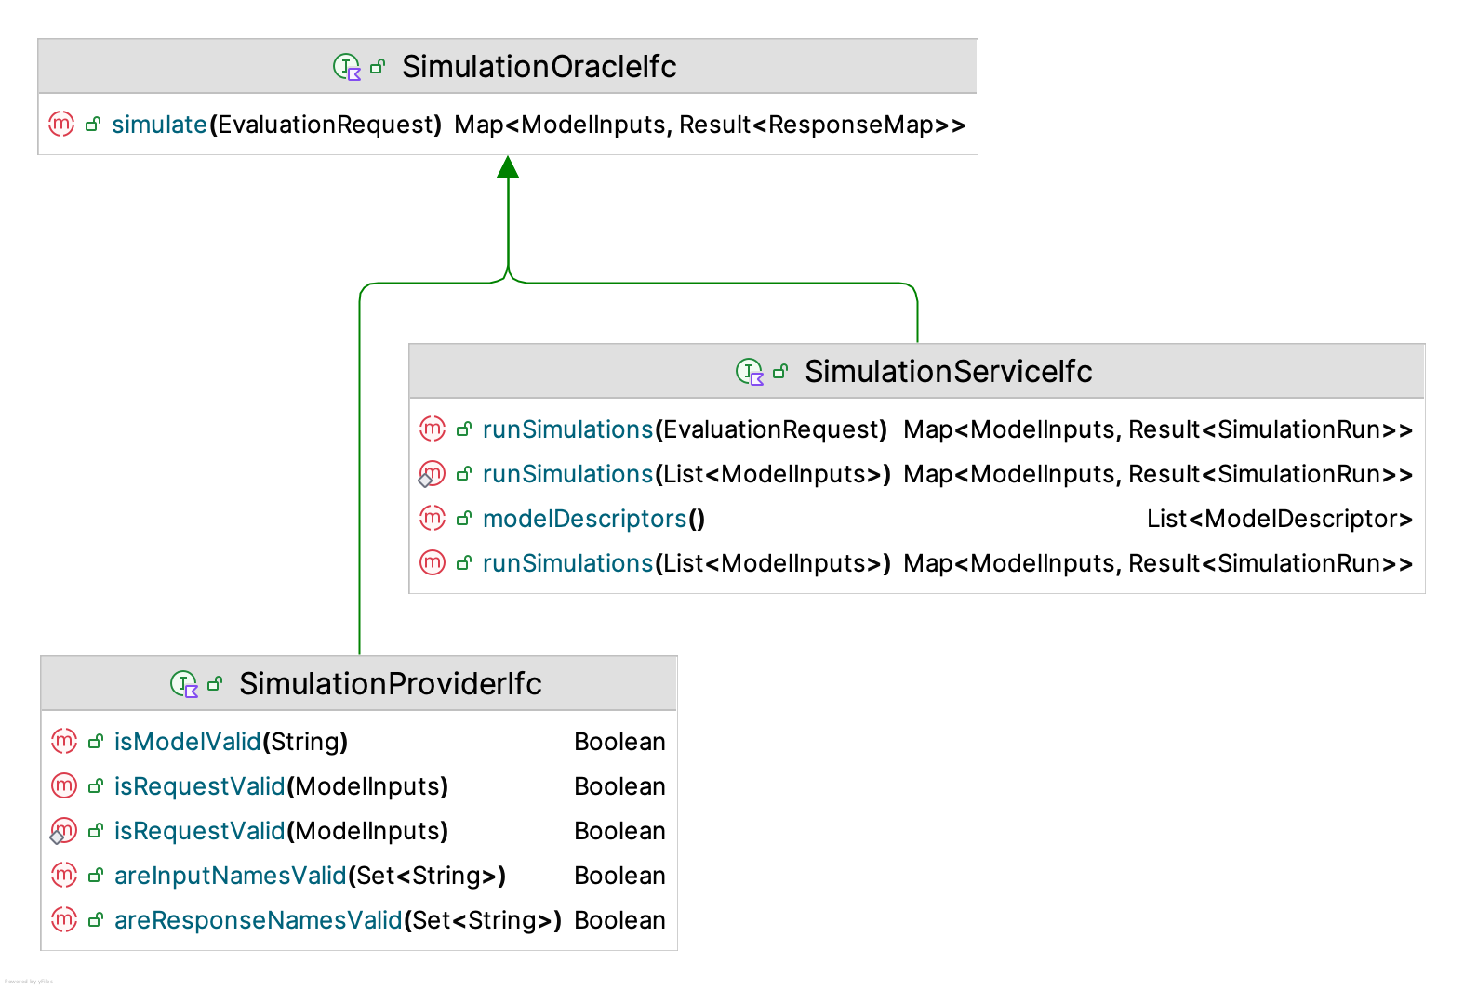Select the SimulationServiceIfc class title
This screenshot has width=1464, height=989.
[949, 372]
